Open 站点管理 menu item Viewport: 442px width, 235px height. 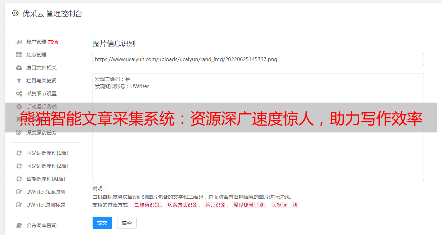point(36,55)
